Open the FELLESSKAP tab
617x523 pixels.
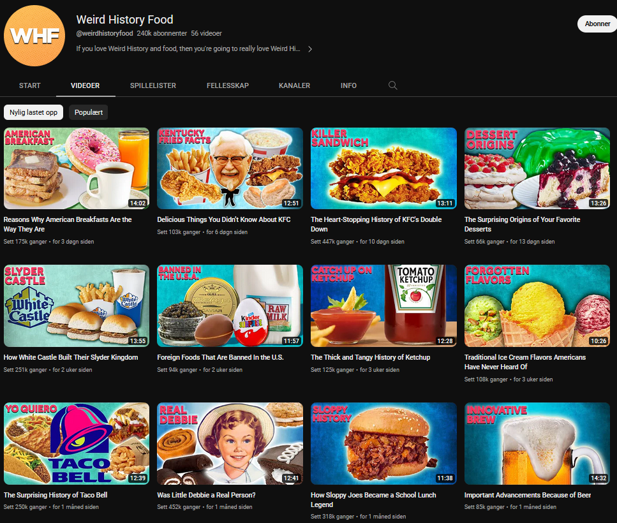(228, 85)
